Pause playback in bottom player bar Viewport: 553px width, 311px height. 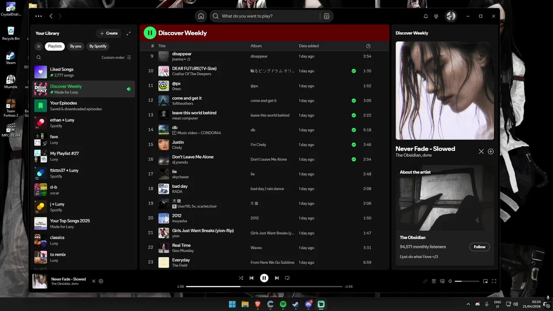[x=264, y=278]
